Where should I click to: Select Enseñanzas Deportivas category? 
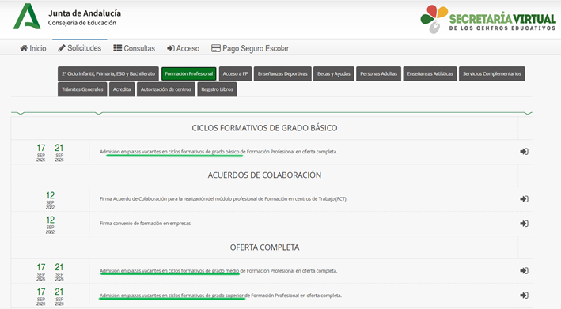click(x=282, y=74)
